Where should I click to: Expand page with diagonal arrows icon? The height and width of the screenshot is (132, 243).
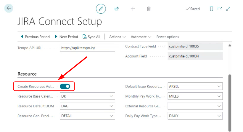tap(228, 9)
